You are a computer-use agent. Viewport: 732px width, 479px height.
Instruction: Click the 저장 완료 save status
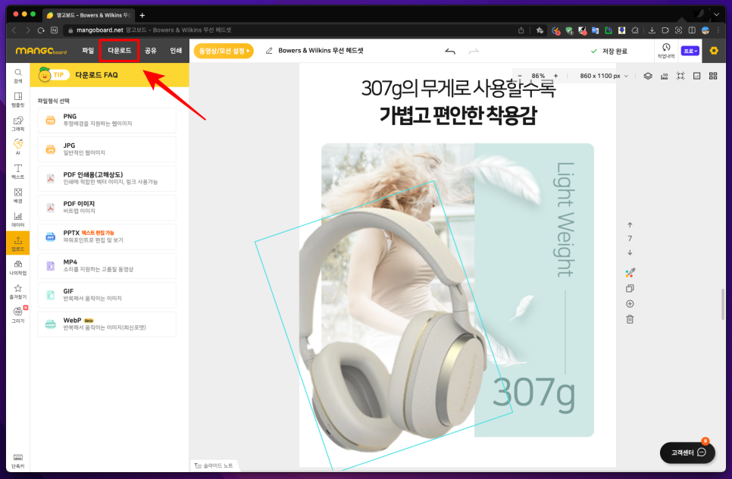608,51
